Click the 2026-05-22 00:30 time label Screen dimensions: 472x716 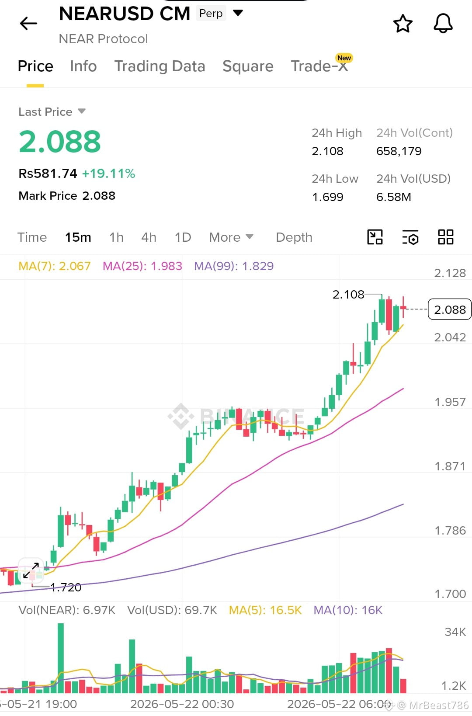[182, 704]
